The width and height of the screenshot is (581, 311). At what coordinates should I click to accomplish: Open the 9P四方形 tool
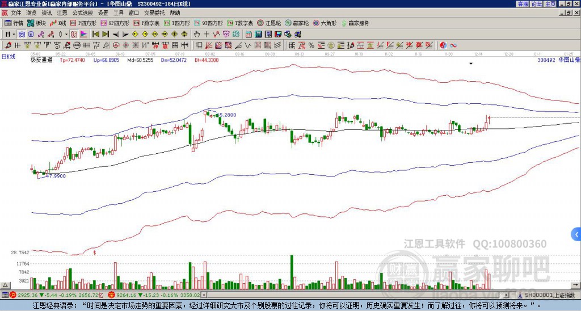(115, 23)
